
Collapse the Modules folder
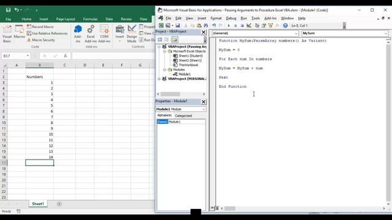165,70
